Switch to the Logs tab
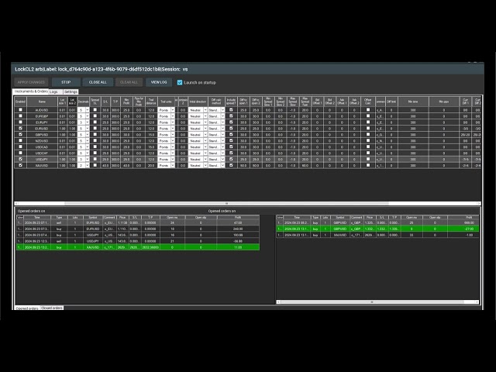Viewport: 496px width, 372px height. coord(53,91)
